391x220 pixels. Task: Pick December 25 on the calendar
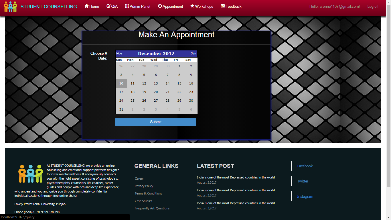click(132, 101)
